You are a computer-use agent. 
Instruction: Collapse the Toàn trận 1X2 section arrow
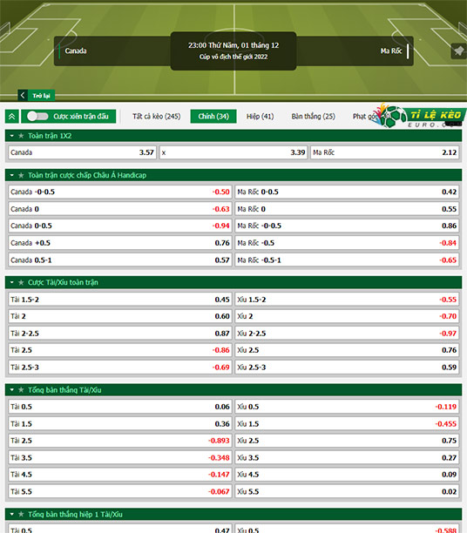(12, 136)
